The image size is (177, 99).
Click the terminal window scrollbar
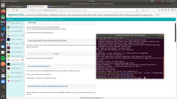tap(163, 67)
